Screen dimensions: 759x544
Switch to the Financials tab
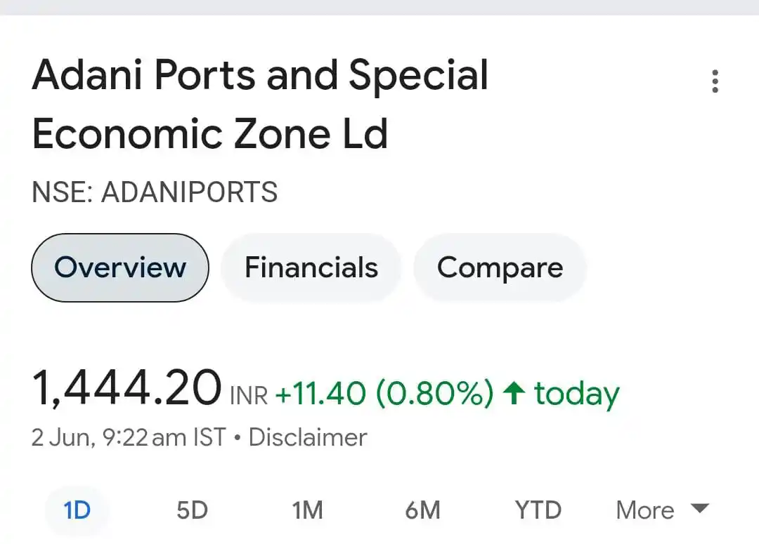(x=311, y=267)
